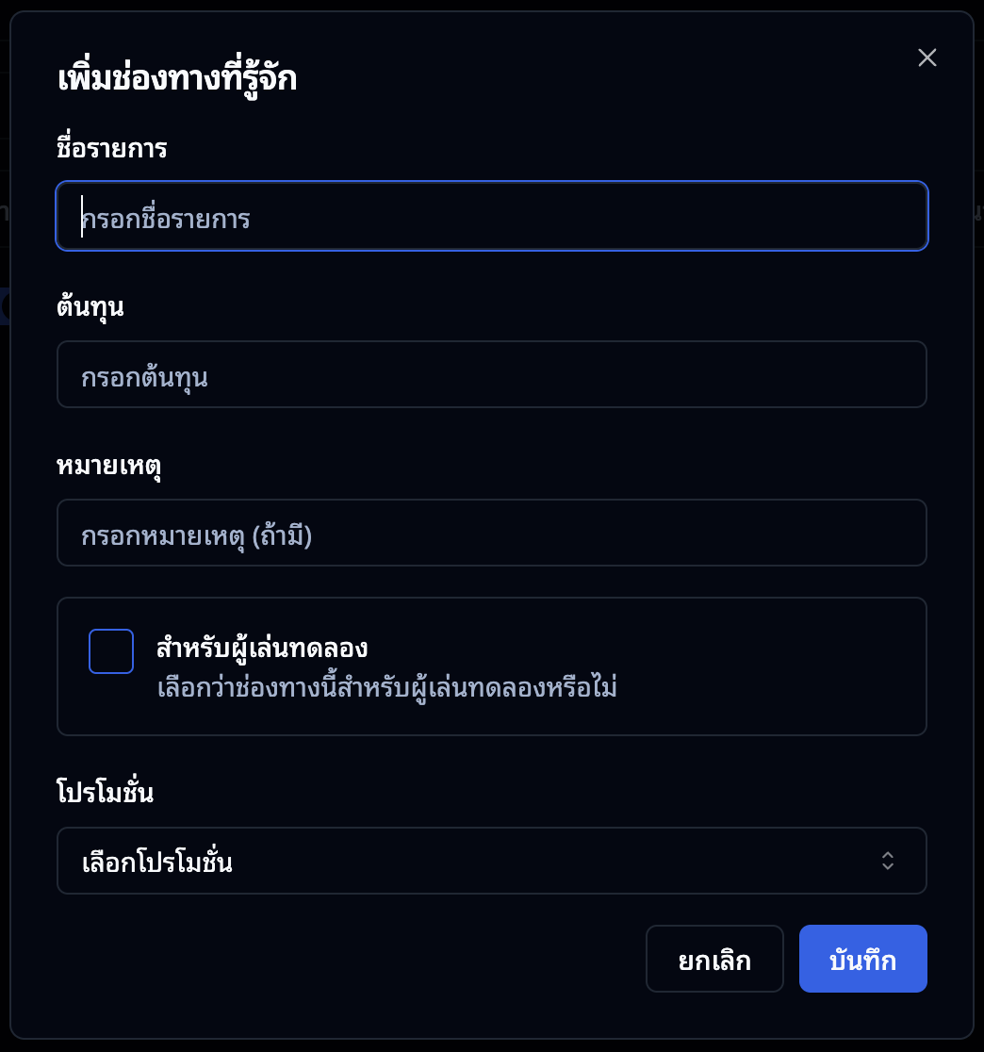This screenshot has width=984, height=1052.
Task: Select the up-down arrows icon in promotion selector
Action: tap(886, 861)
